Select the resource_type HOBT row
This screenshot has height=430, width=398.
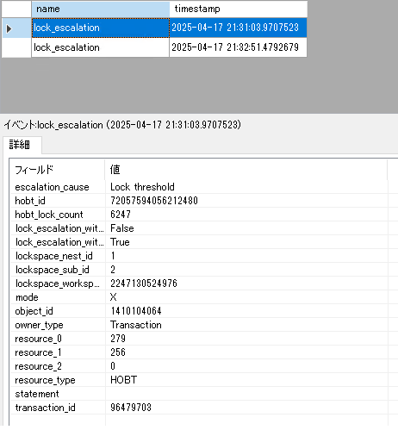click(x=199, y=380)
